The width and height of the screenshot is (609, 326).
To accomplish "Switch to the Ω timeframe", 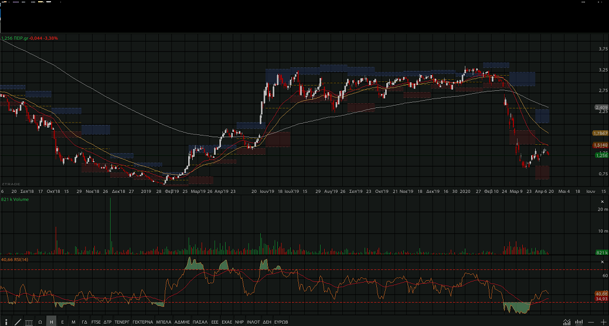I will click(x=40, y=322).
